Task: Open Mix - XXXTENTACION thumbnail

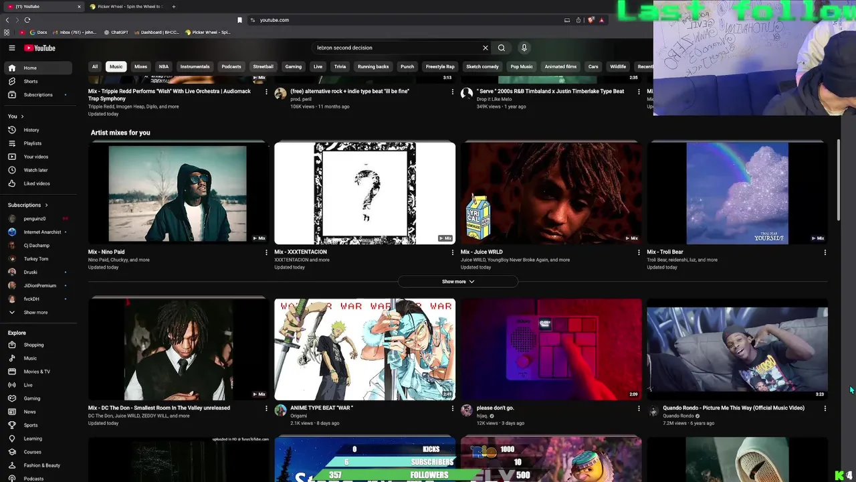Action: [x=364, y=193]
